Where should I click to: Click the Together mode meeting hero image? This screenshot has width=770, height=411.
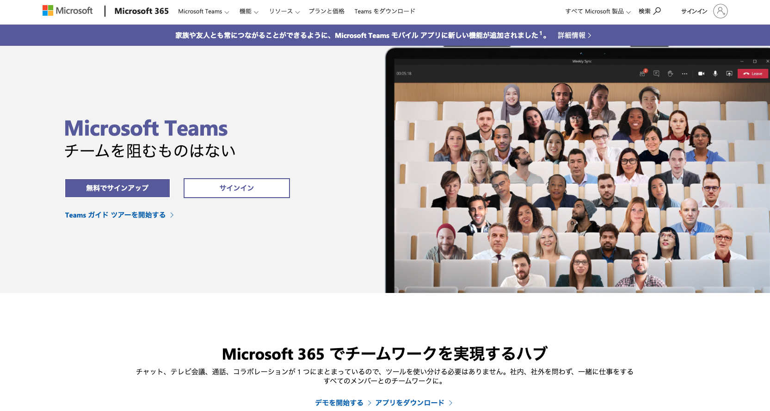(x=578, y=170)
